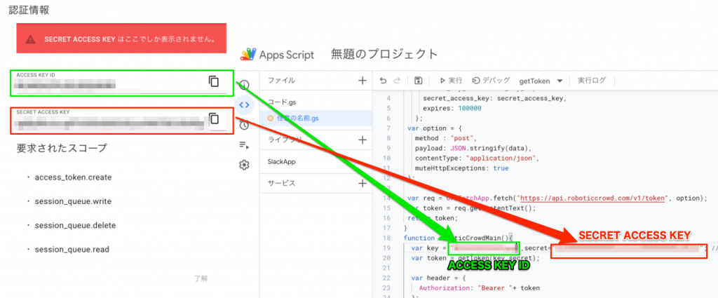
Task: Click access_token.create scope entry
Action: [x=73, y=177]
